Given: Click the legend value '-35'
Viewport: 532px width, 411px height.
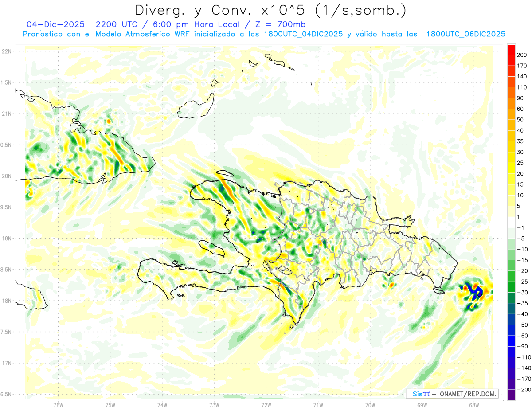Looking at the screenshot, I should click(x=524, y=303).
